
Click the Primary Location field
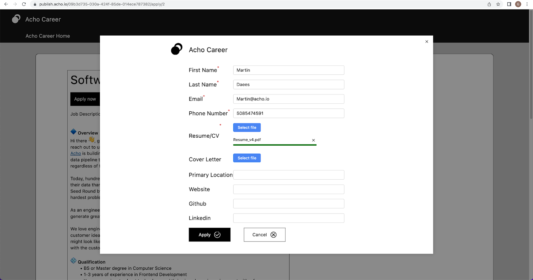click(288, 175)
